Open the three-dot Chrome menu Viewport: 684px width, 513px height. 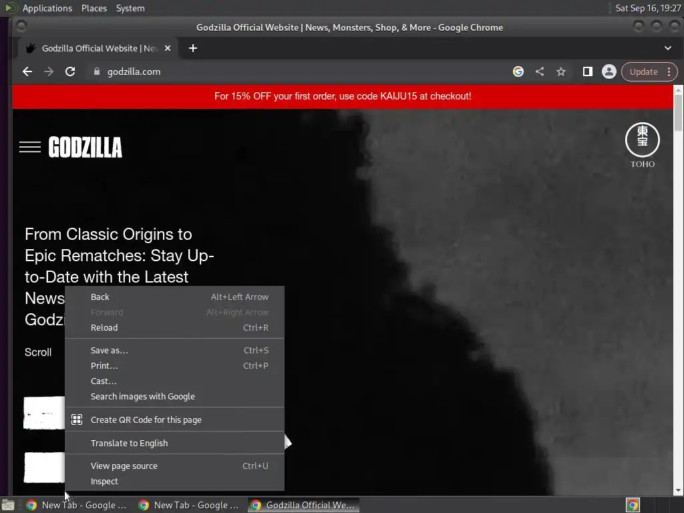(x=669, y=71)
